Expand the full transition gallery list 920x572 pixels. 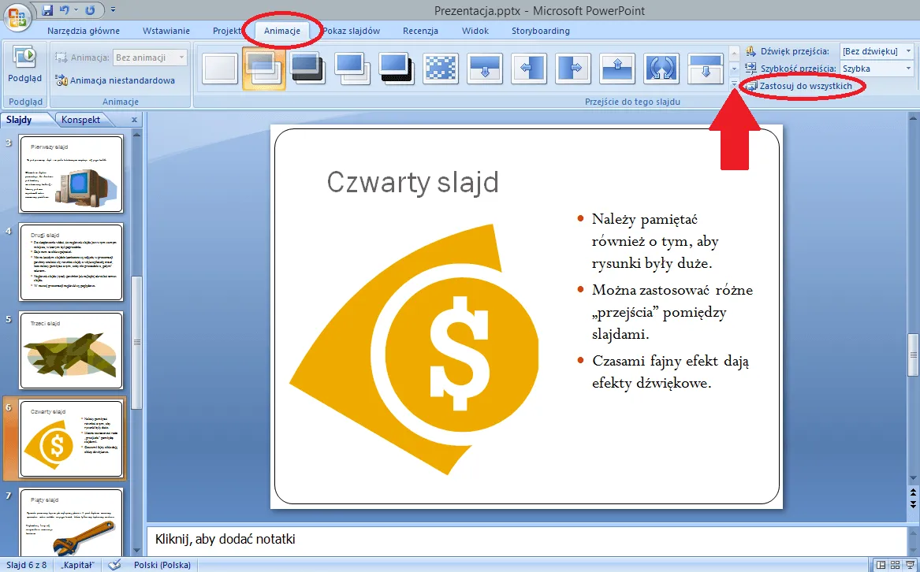pyautogui.click(x=734, y=84)
